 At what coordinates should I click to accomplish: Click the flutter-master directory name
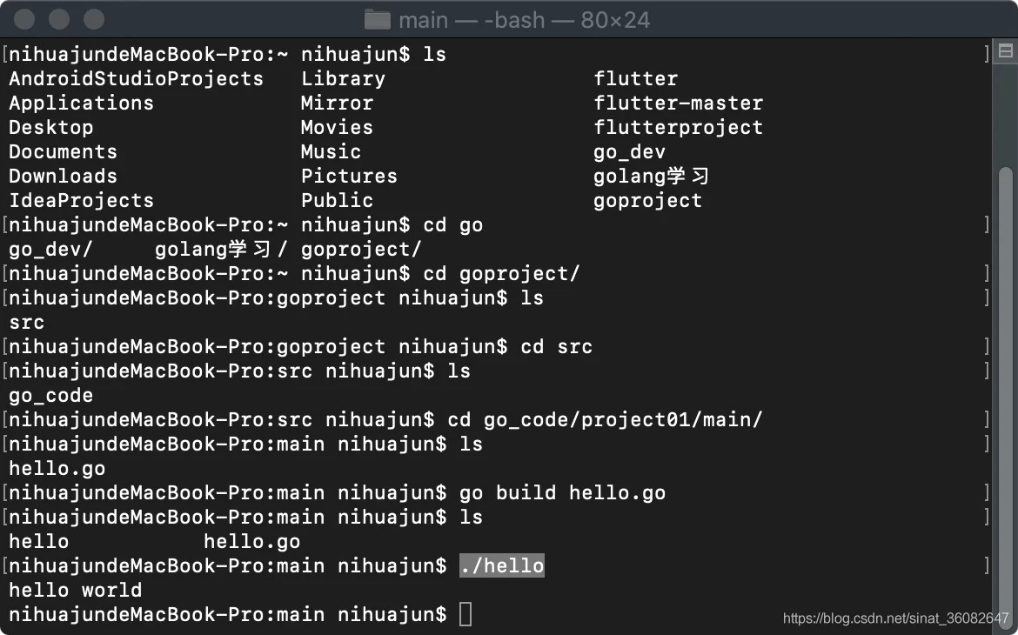click(678, 104)
